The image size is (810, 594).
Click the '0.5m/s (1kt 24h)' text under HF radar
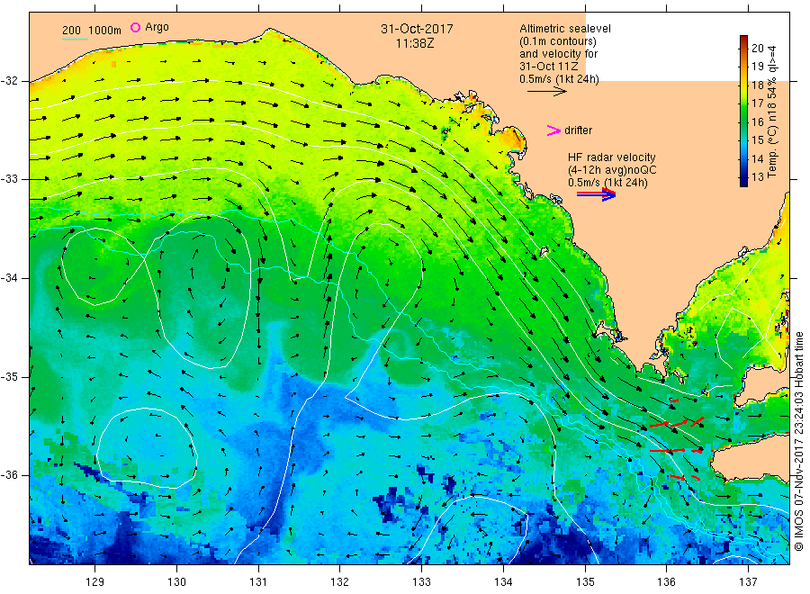pos(607,183)
